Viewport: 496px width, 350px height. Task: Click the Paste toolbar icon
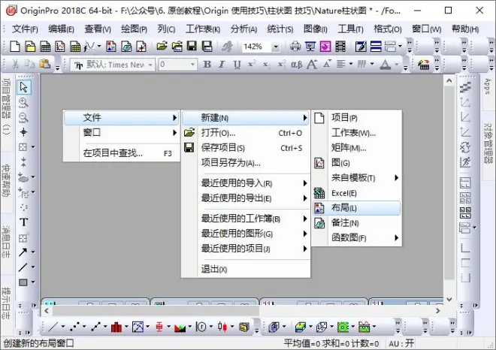pyautogui.click(x=45, y=64)
